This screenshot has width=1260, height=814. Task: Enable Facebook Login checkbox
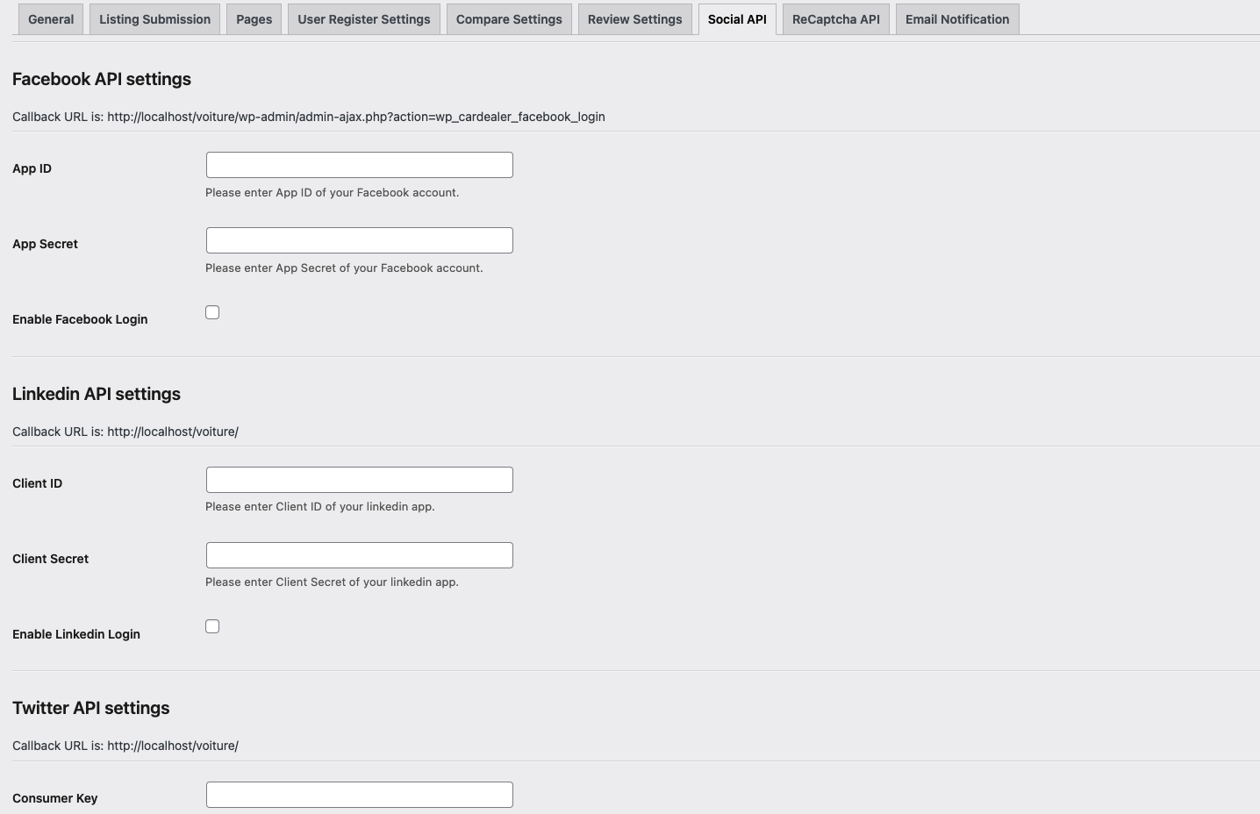pyautogui.click(x=212, y=312)
